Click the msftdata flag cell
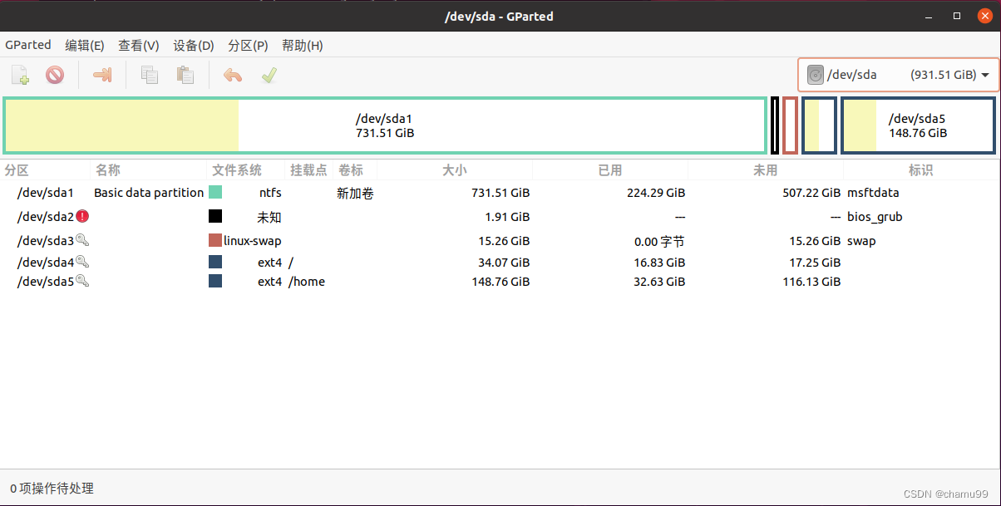This screenshot has height=506, width=1001. (x=873, y=193)
